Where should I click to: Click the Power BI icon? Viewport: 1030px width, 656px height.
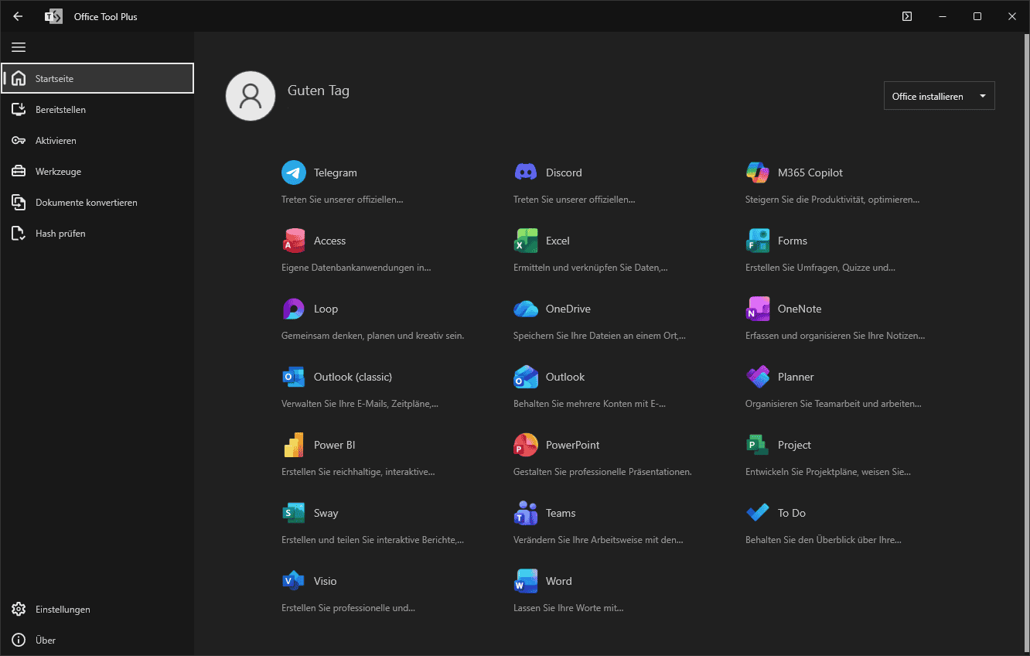point(294,444)
